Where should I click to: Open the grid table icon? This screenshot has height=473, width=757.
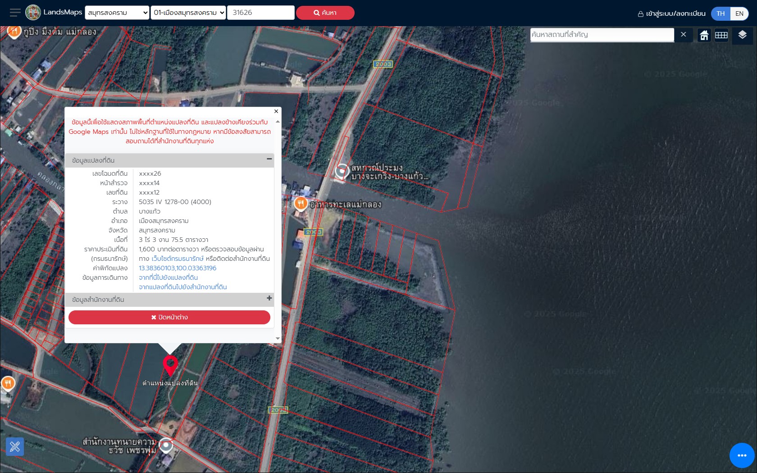click(x=721, y=35)
